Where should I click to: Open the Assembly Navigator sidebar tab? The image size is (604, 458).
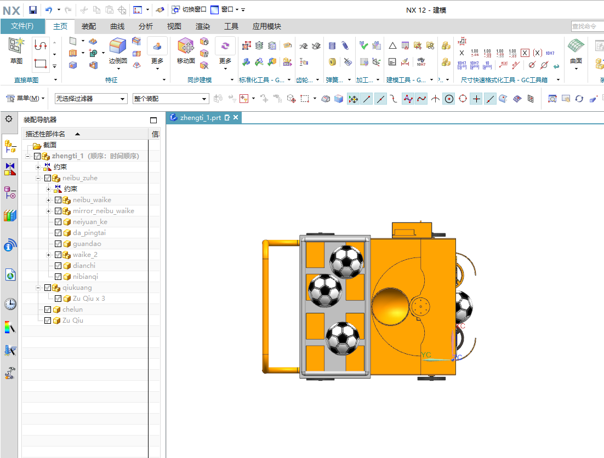click(x=10, y=146)
